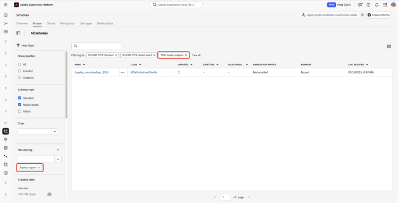
Task: Open the Monitoring sidebar icon
Action: pos(6,173)
